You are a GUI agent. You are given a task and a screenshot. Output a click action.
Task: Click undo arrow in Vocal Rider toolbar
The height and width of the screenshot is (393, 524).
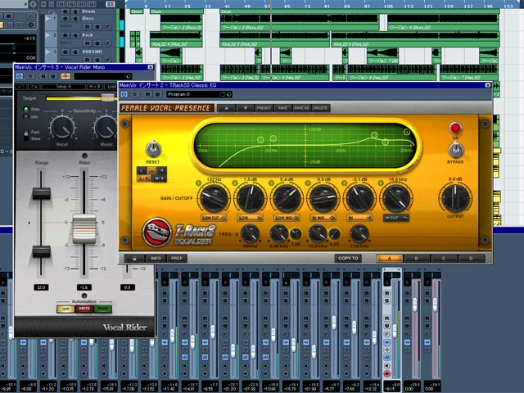[21, 87]
